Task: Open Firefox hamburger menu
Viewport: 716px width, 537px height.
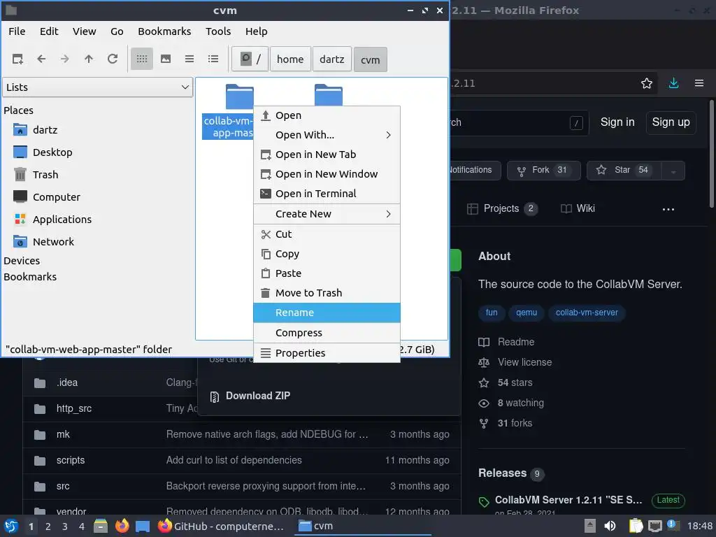Action: (x=699, y=83)
